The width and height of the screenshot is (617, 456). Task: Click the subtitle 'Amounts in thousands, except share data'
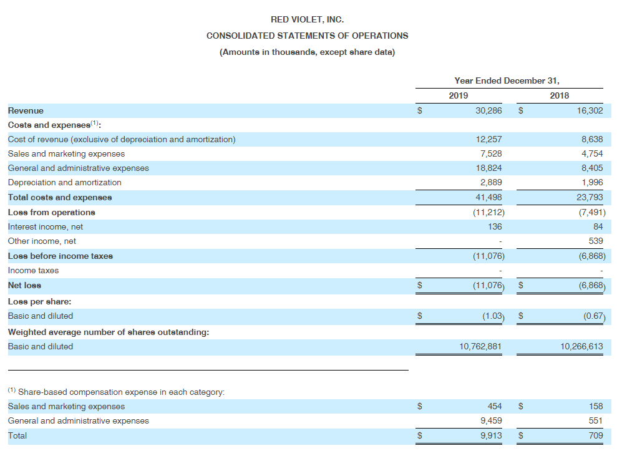tap(307, 52)
